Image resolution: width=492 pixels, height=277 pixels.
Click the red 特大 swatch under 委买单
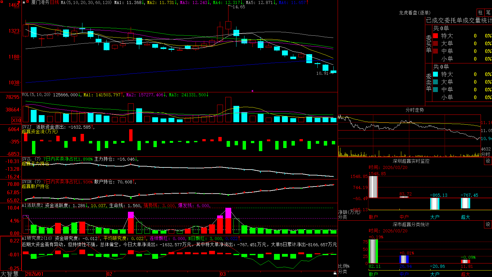click(435, 36)
